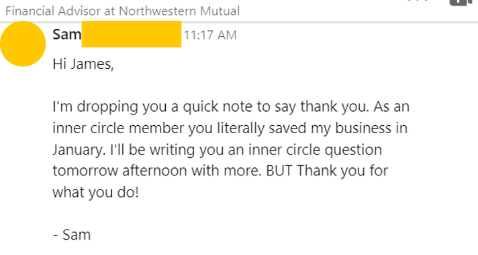The width and height of the screenshot is (478, 255).
Task: Click the words what you do!
Action: (96, 193)
